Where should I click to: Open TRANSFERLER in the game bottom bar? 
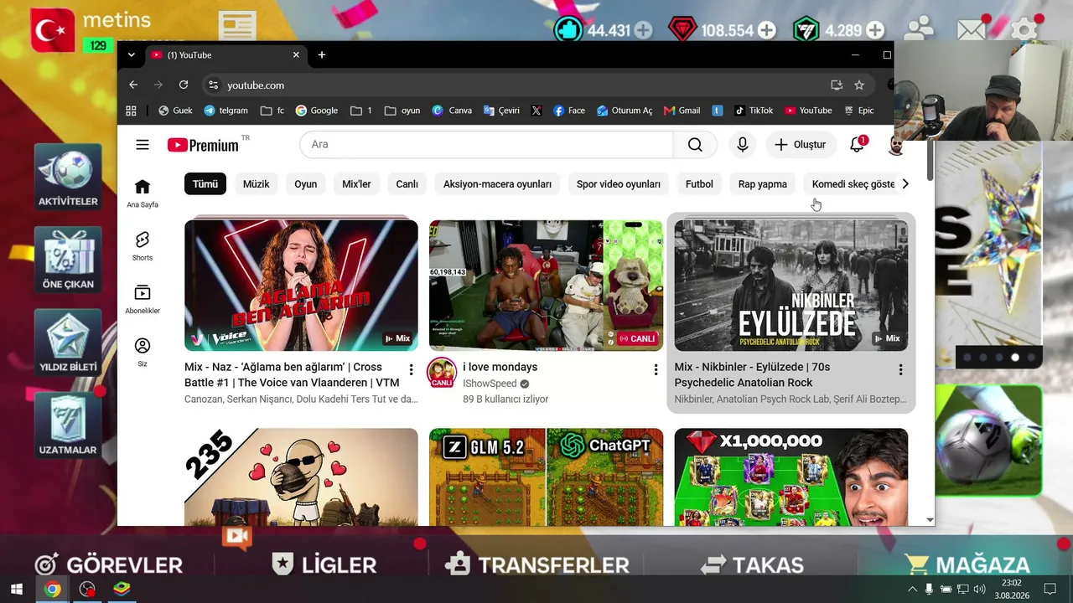tap(537, 565)
